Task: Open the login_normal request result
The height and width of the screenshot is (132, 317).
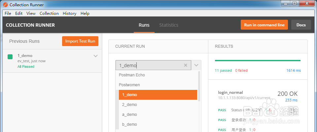Action: click(230, 92)
